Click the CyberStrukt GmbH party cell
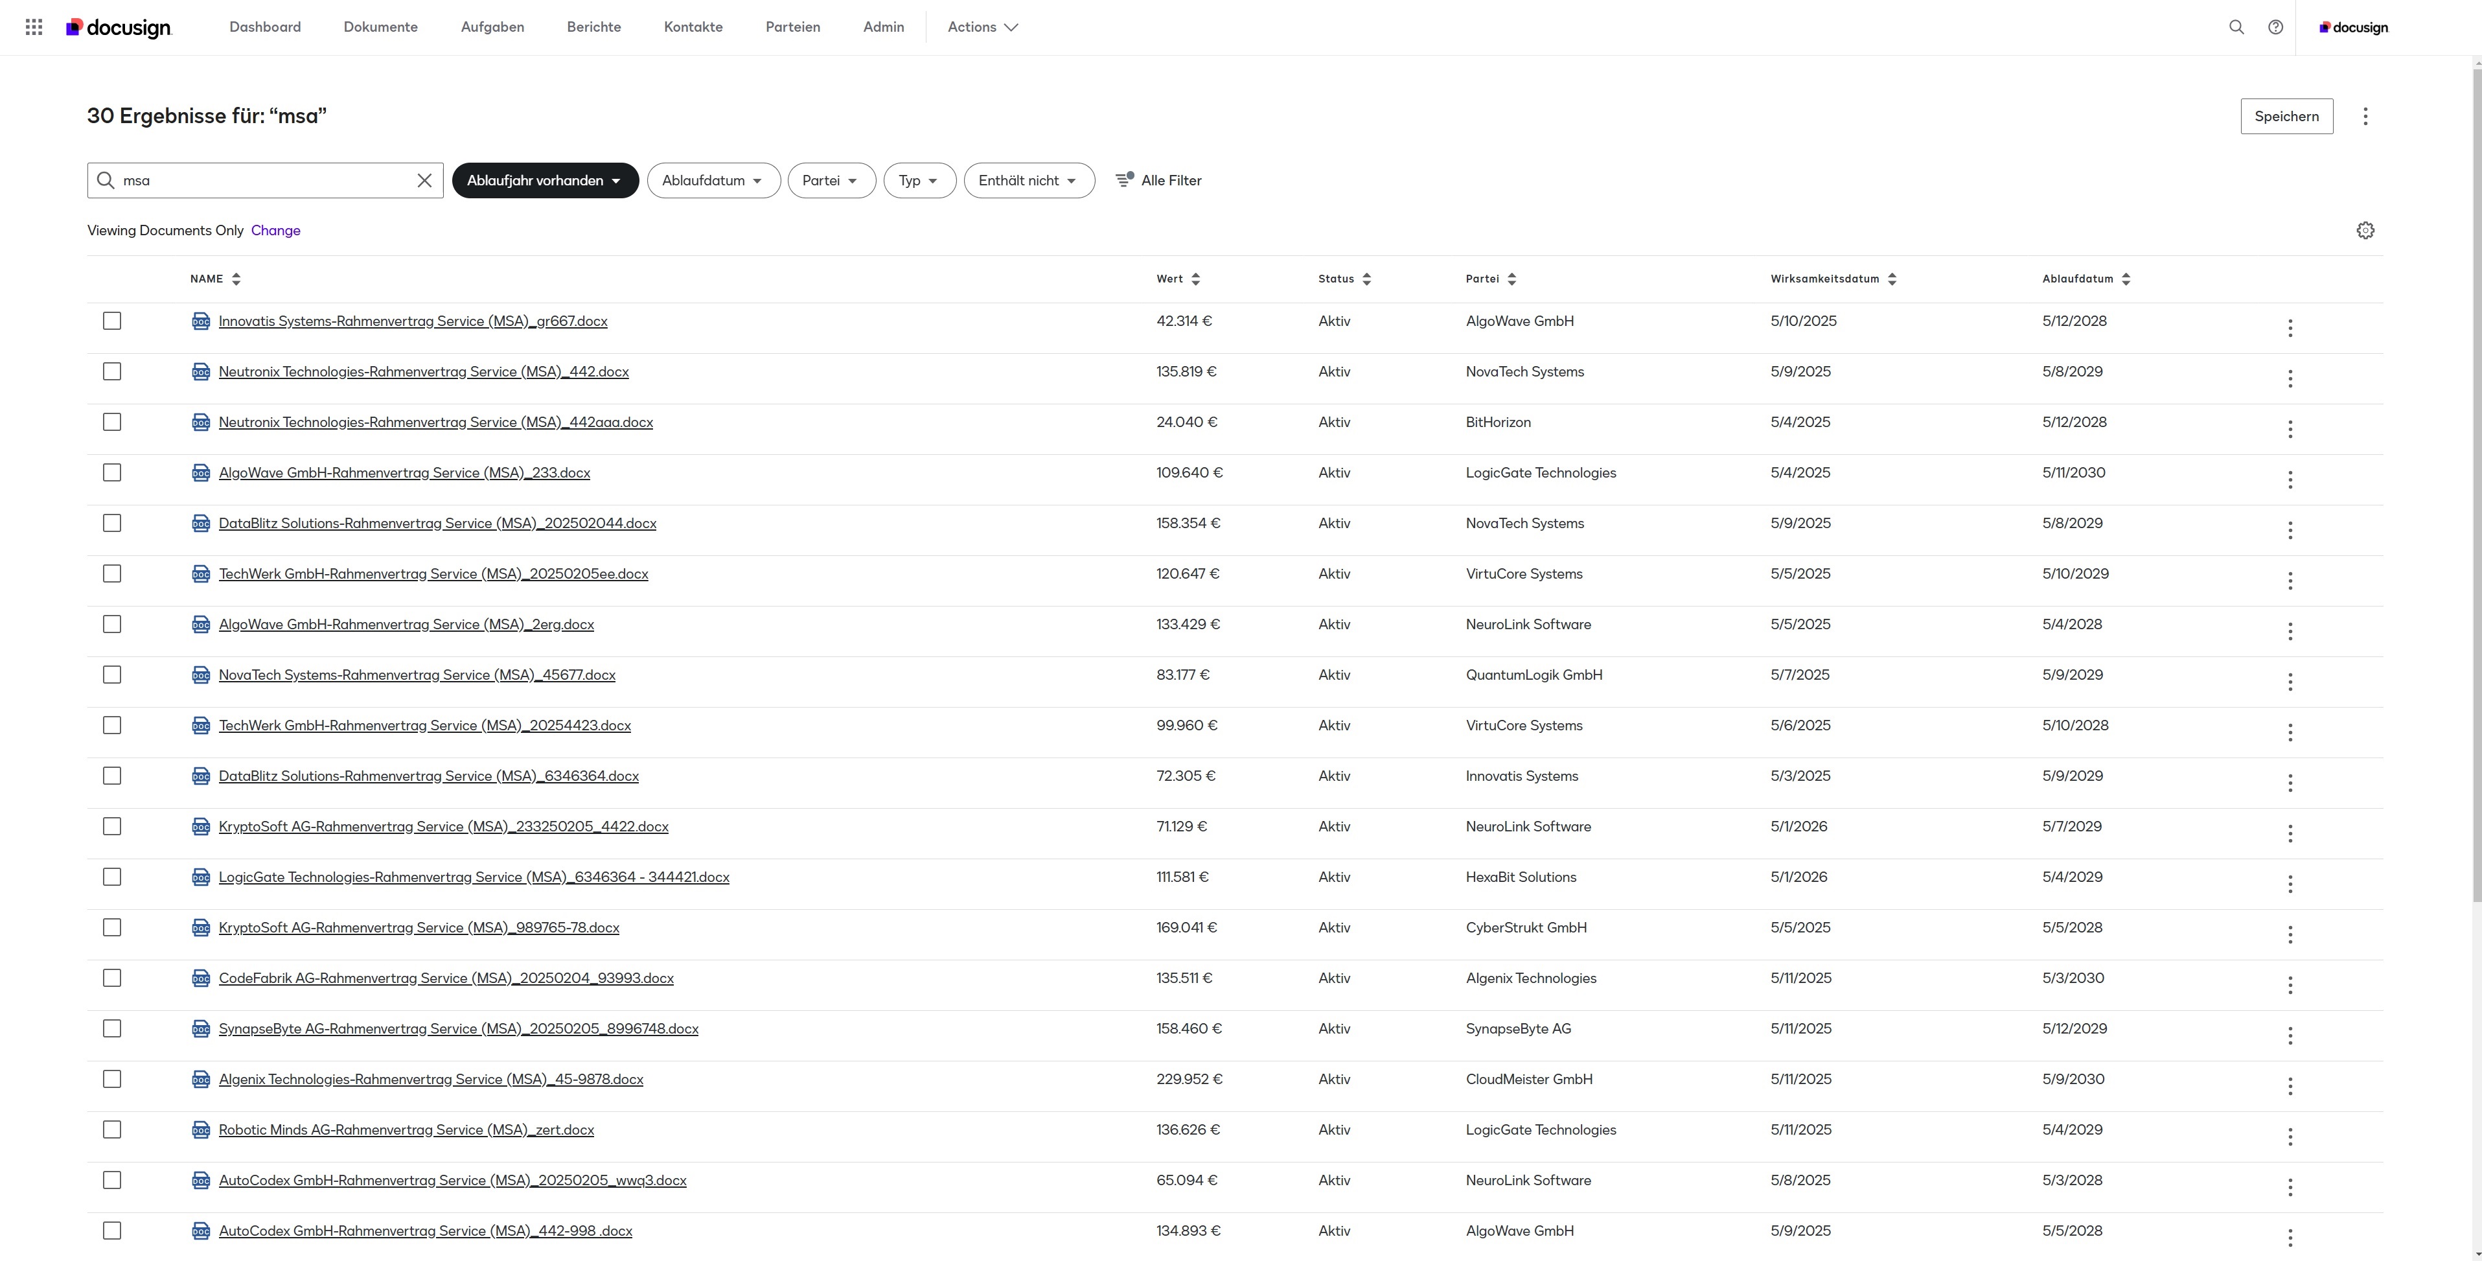 tap(1526, 928)
